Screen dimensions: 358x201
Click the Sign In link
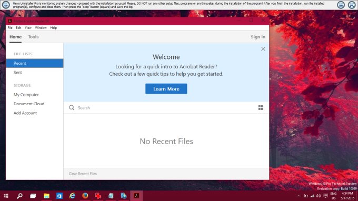point(258,37)
